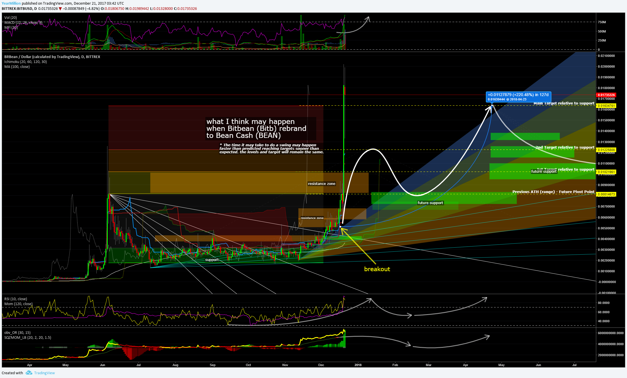Select the Mom (120, close) indicator label
Screen dimensions: 627x378
coord(18,304)
